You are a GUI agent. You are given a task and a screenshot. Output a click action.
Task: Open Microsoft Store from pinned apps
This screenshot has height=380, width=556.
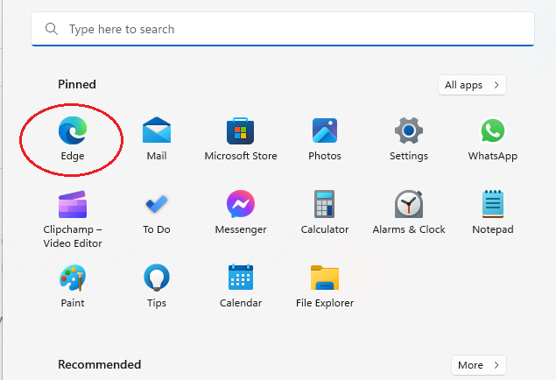pos(241,132)
